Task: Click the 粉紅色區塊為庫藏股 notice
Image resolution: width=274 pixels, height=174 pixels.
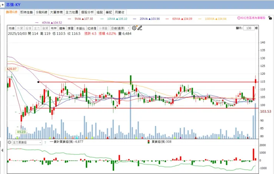Action: [x=253, y=18]
